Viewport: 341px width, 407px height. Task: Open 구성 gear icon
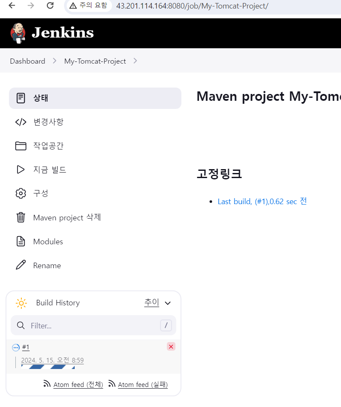click(x=21, y=193)
